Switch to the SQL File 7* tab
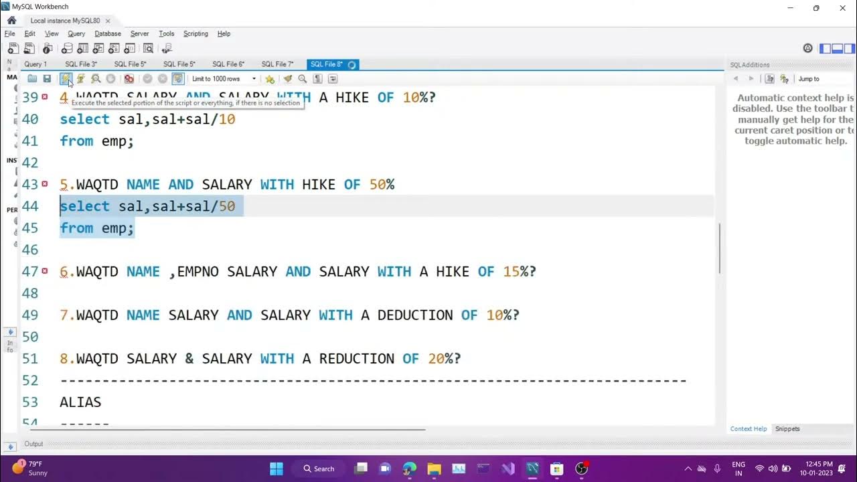This screenshot has width=857, height=482. 277,64
